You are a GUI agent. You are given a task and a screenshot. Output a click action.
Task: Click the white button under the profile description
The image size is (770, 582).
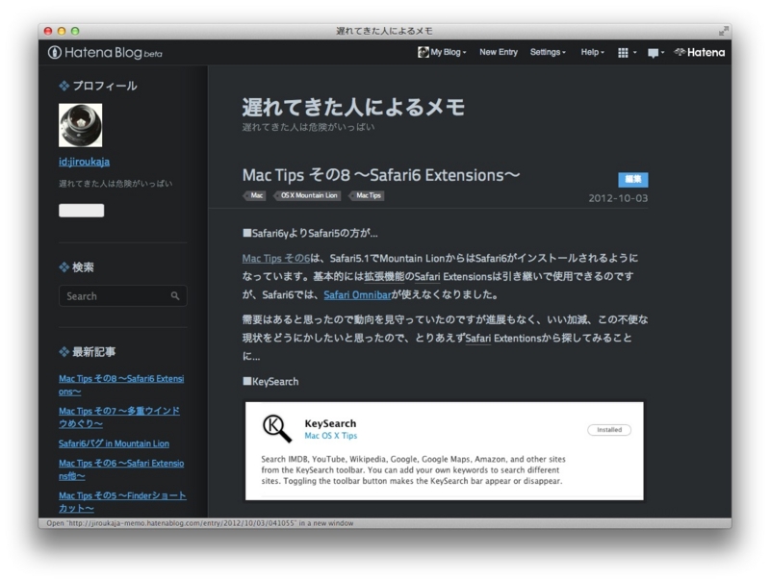(82, 211)
